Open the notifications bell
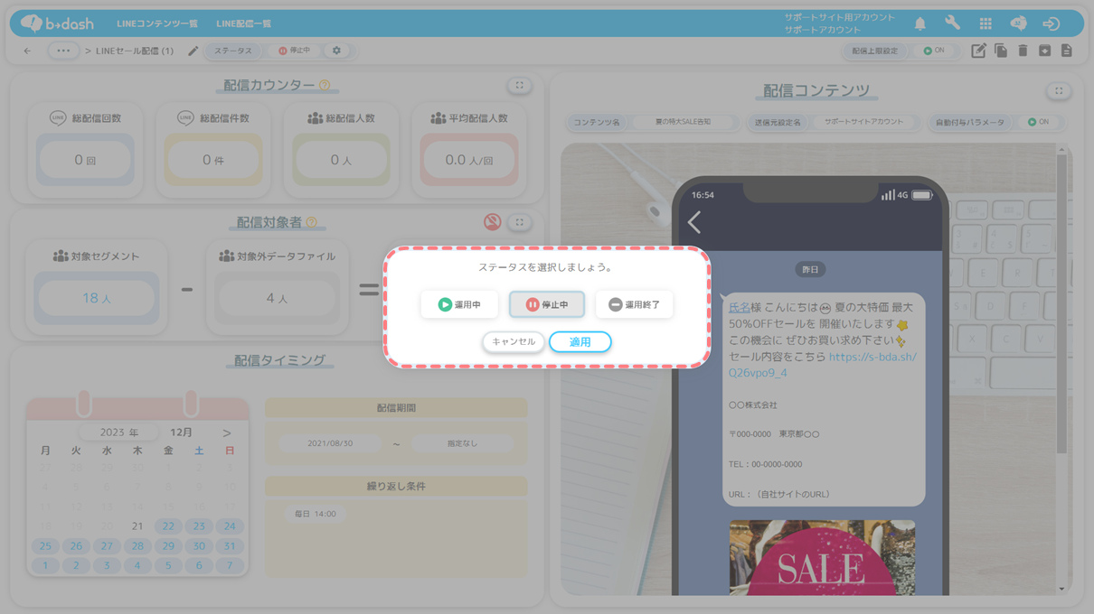 click(x=920, y=24)
